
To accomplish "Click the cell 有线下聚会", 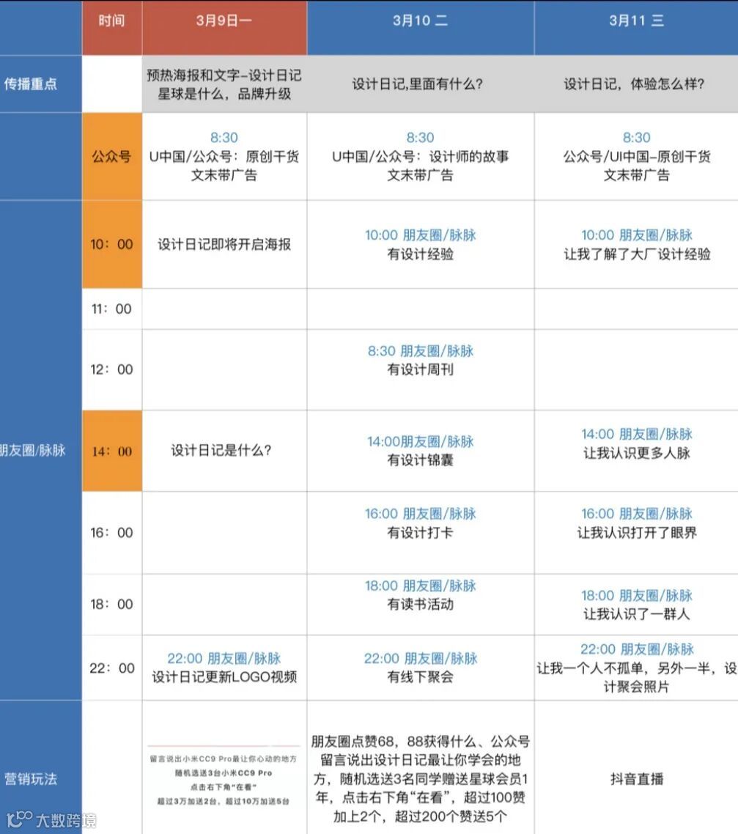I will click(x=421, y=668).
